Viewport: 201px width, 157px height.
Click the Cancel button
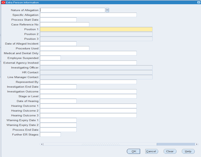(x=152, y=151)
